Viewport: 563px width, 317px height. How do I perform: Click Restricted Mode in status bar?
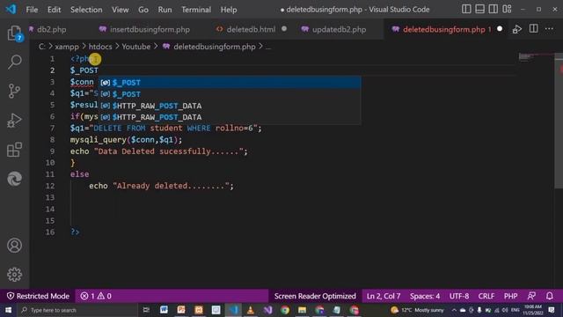coord(38,296)
